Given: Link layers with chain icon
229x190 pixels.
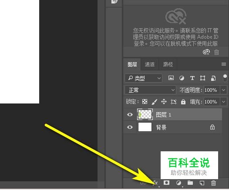Looking at the screenshot, I should [143, 183].
